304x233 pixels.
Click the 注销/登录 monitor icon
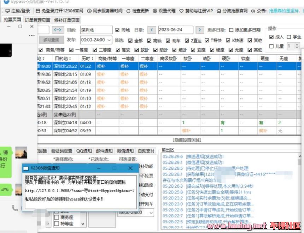[7, 11]
